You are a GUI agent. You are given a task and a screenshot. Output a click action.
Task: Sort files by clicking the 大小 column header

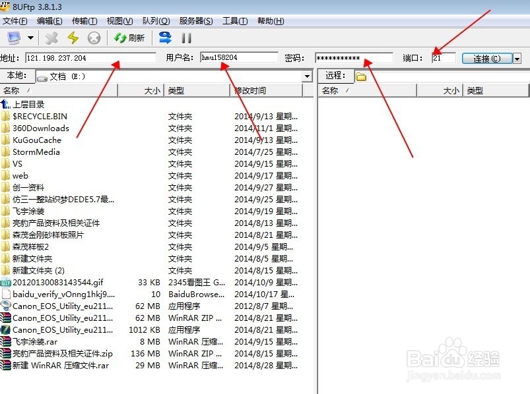click(152, 90)
